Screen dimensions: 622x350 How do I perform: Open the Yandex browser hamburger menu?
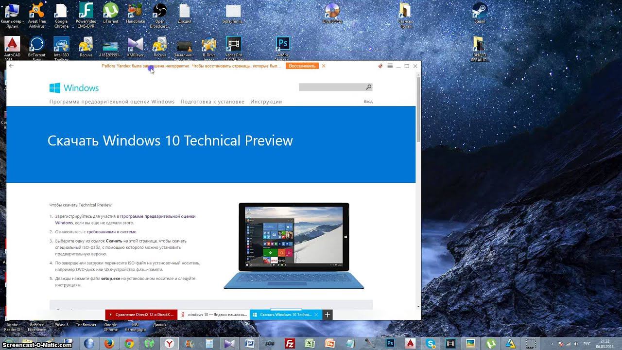[390, 66]
